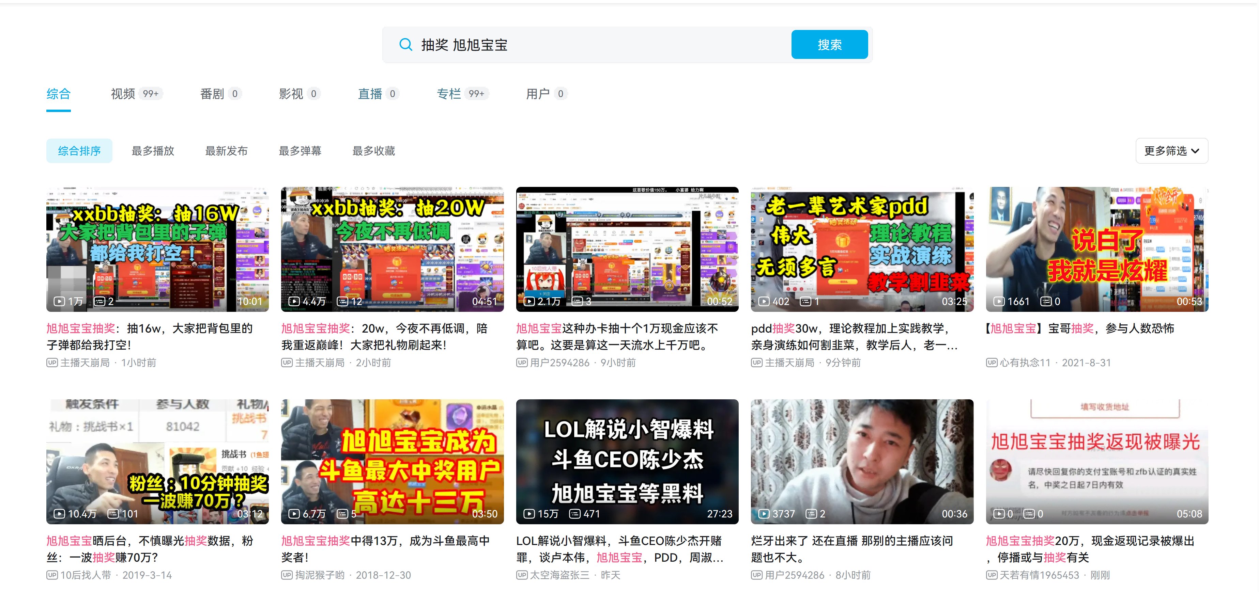
Task: Open the 用户 tab
Action: click(547, 94)
